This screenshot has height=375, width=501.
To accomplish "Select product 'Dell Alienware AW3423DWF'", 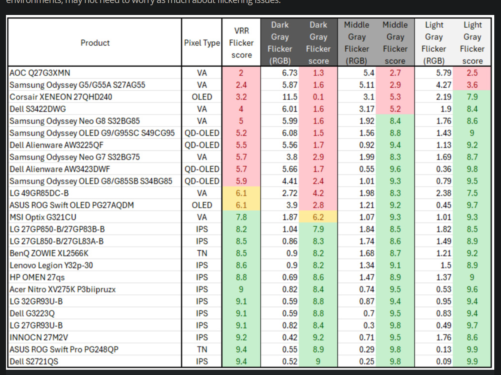I will [60, 169].
